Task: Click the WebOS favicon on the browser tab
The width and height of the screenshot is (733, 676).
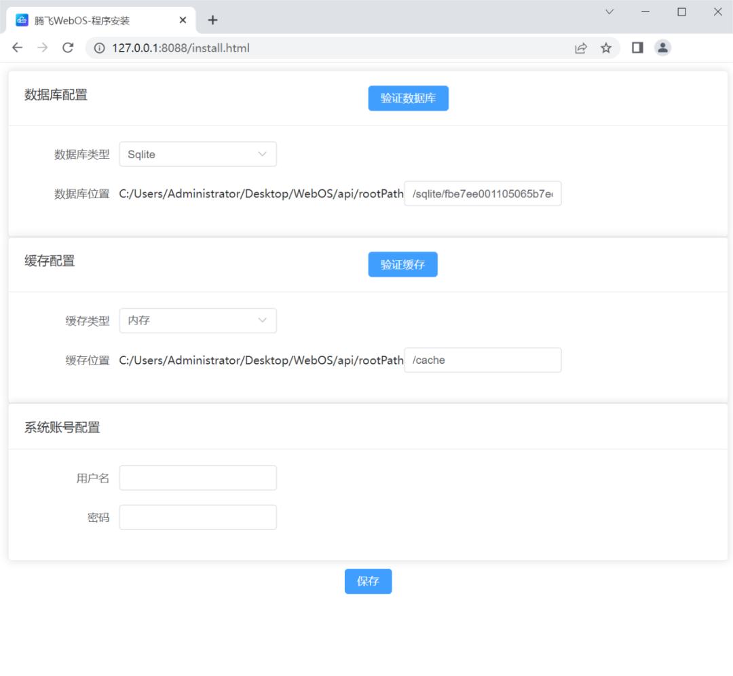Action: 22,20
